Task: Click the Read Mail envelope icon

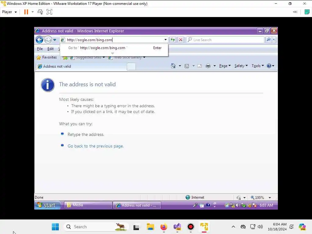Action: coord(200,66)
